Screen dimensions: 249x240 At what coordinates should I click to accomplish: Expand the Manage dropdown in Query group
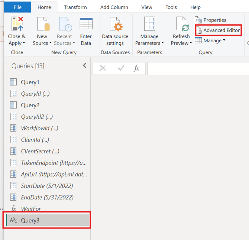(x=210, y=40)
